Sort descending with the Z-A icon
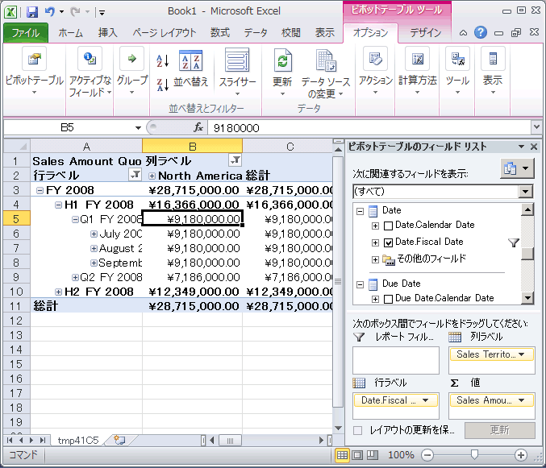 (163, 85)
